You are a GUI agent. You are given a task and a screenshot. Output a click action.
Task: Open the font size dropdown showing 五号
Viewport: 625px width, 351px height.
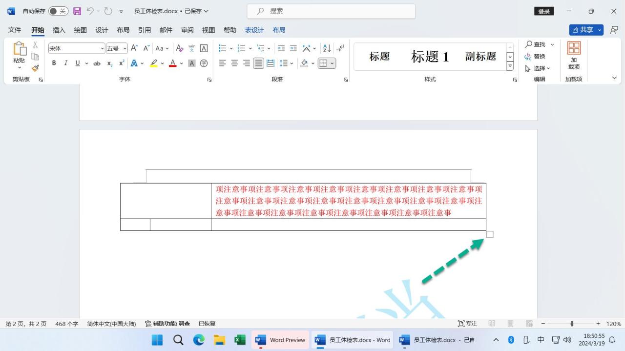125,48
